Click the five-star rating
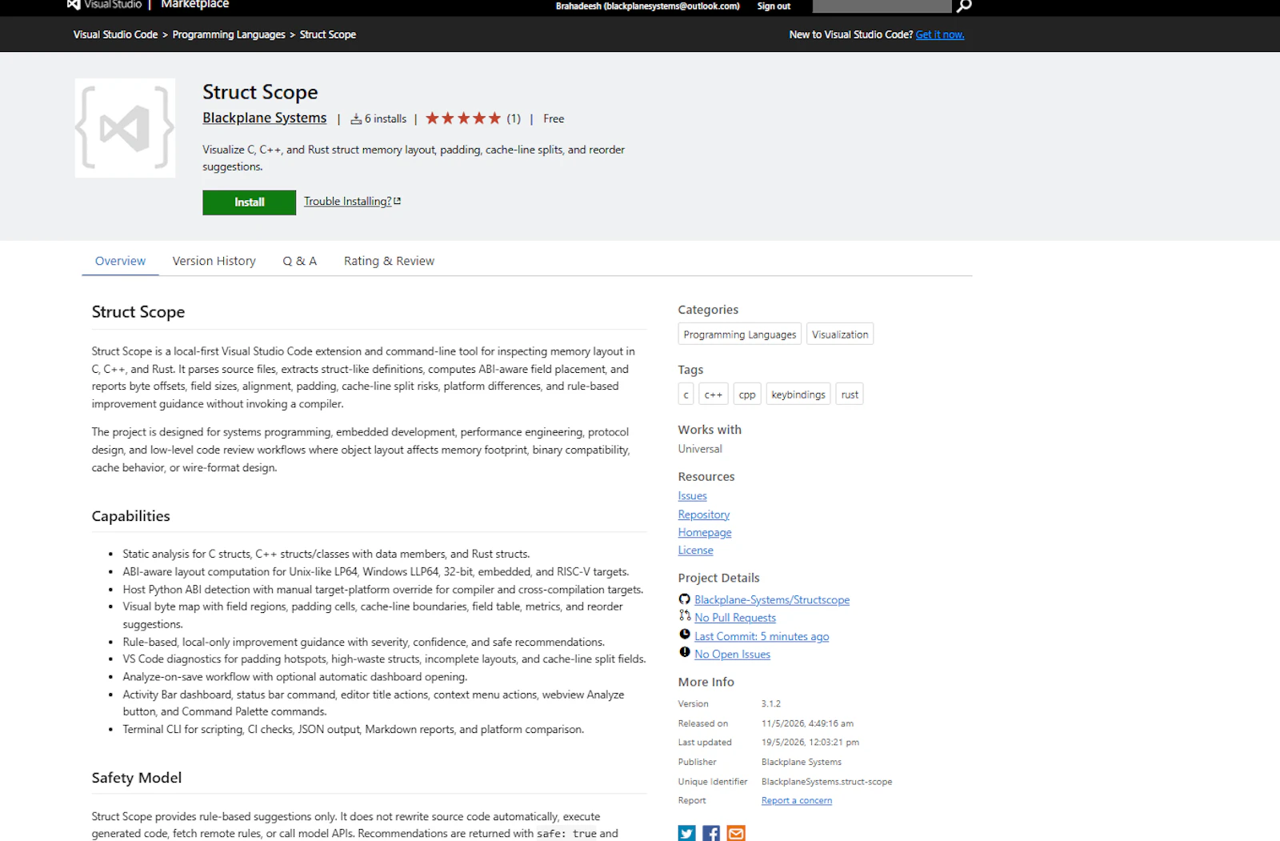Image resolution: width=1280 pixels, height=841 pixels. click(x=463, y=118)
